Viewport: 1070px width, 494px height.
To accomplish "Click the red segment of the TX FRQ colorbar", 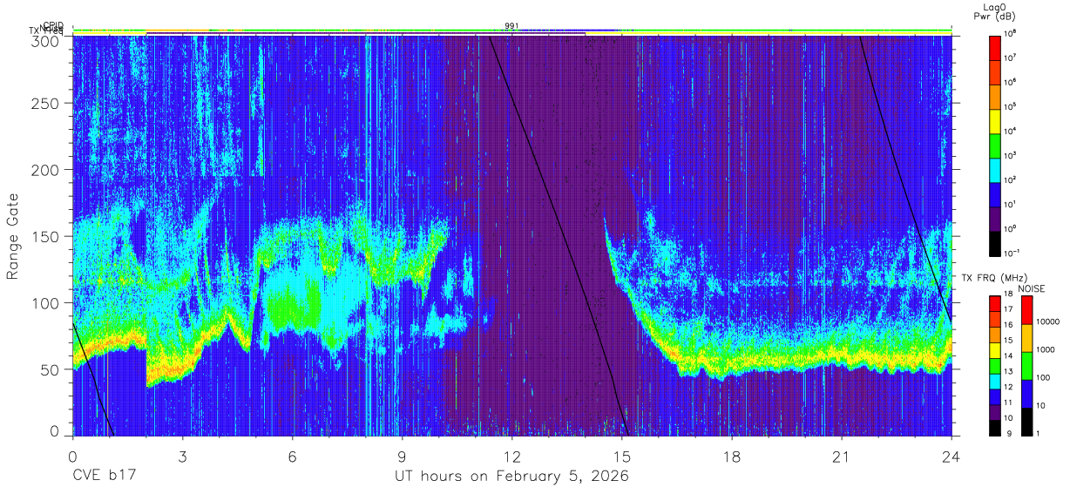I will pos(996,304).
